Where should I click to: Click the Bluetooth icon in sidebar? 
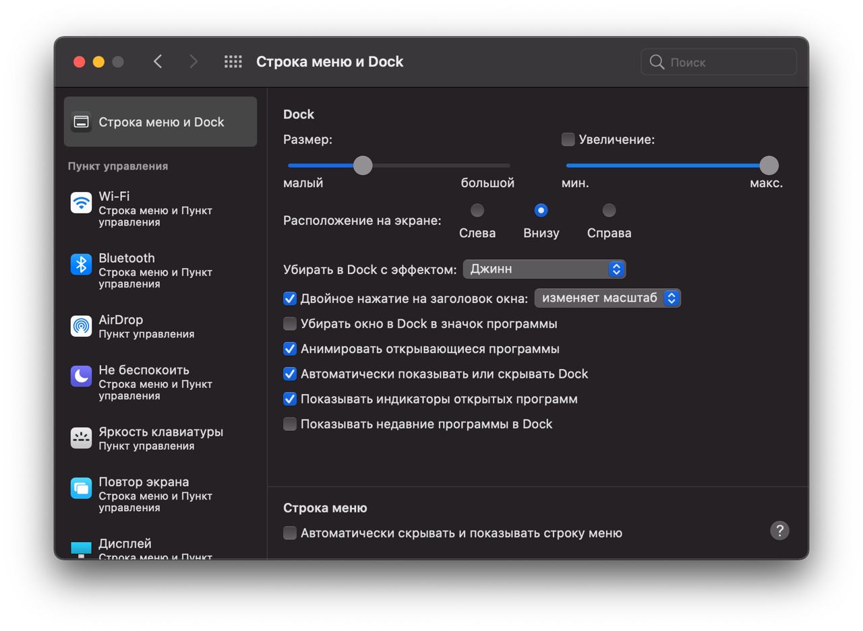81,265
